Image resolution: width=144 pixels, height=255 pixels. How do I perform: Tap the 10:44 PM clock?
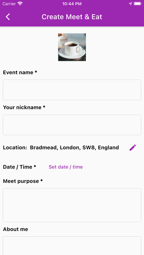point(72,4)
